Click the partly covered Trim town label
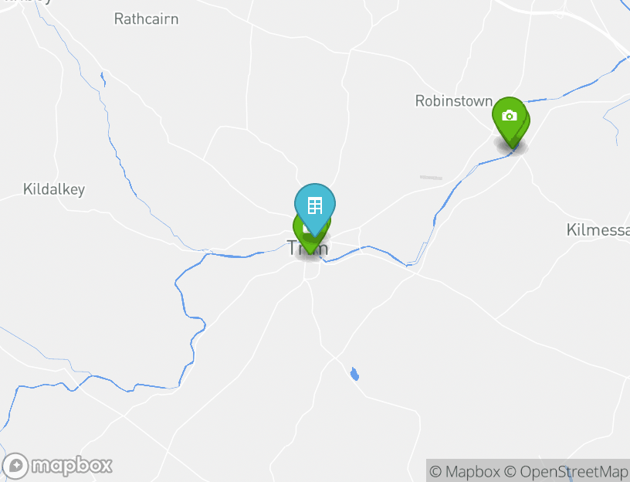This screenshot has height=482, width=630. click(308, 248)
